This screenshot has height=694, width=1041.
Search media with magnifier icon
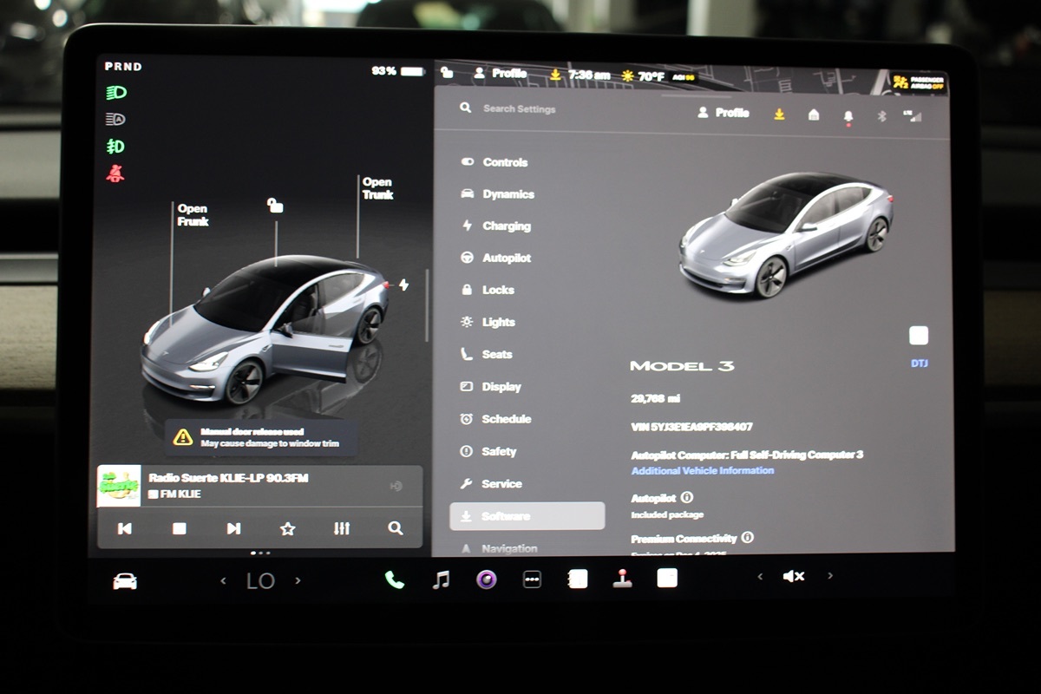[x=396, y=528]
